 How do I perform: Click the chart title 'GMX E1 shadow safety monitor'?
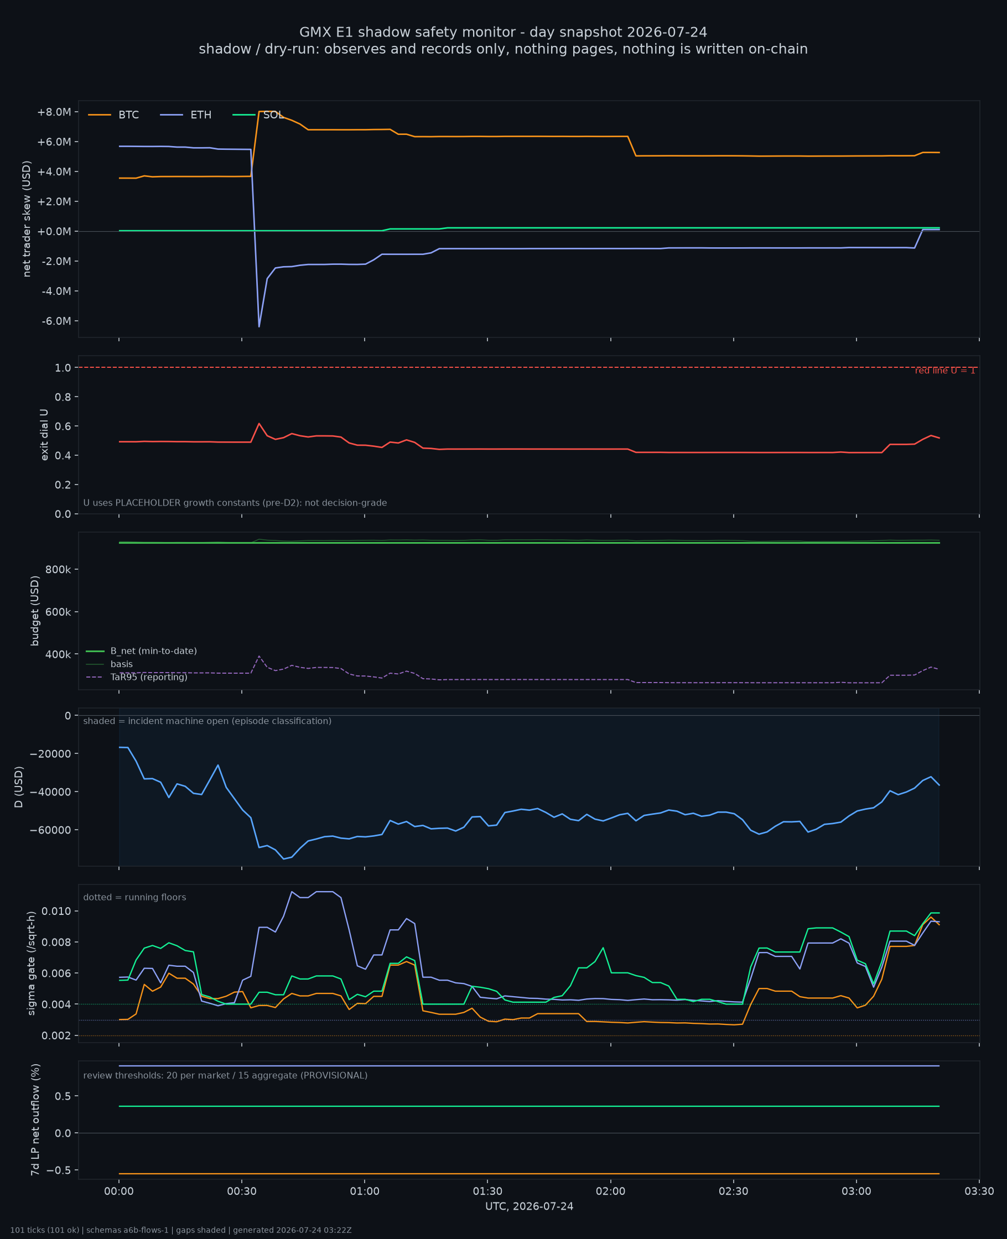point(504,32)
